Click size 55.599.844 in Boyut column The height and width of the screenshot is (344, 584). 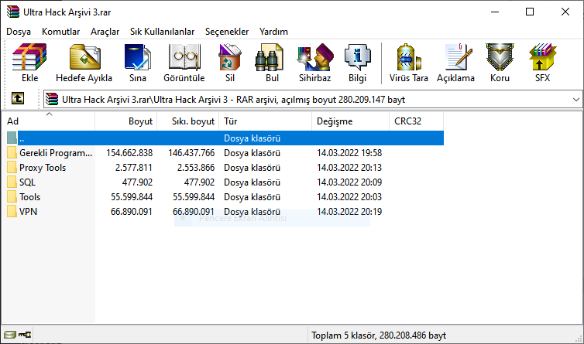point(132,196)
